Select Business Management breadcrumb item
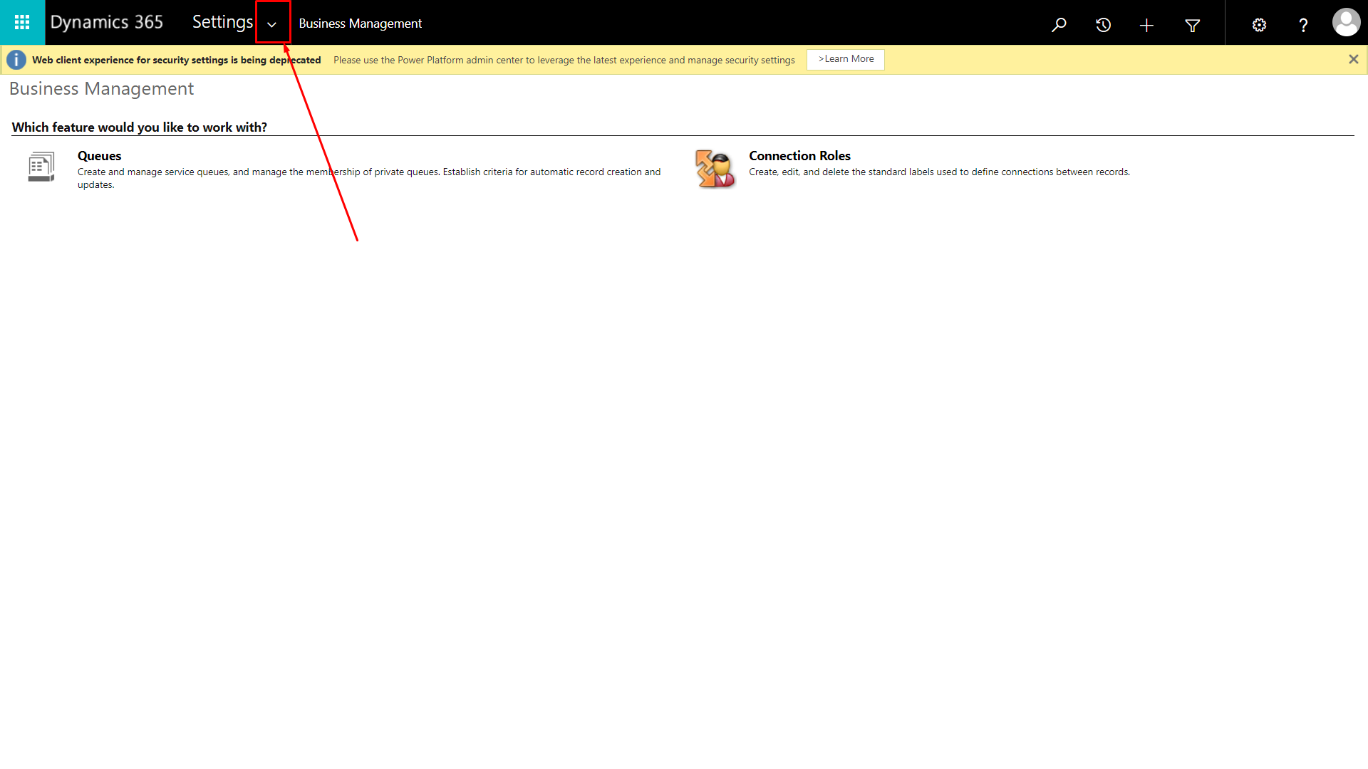 pos(360,23)
